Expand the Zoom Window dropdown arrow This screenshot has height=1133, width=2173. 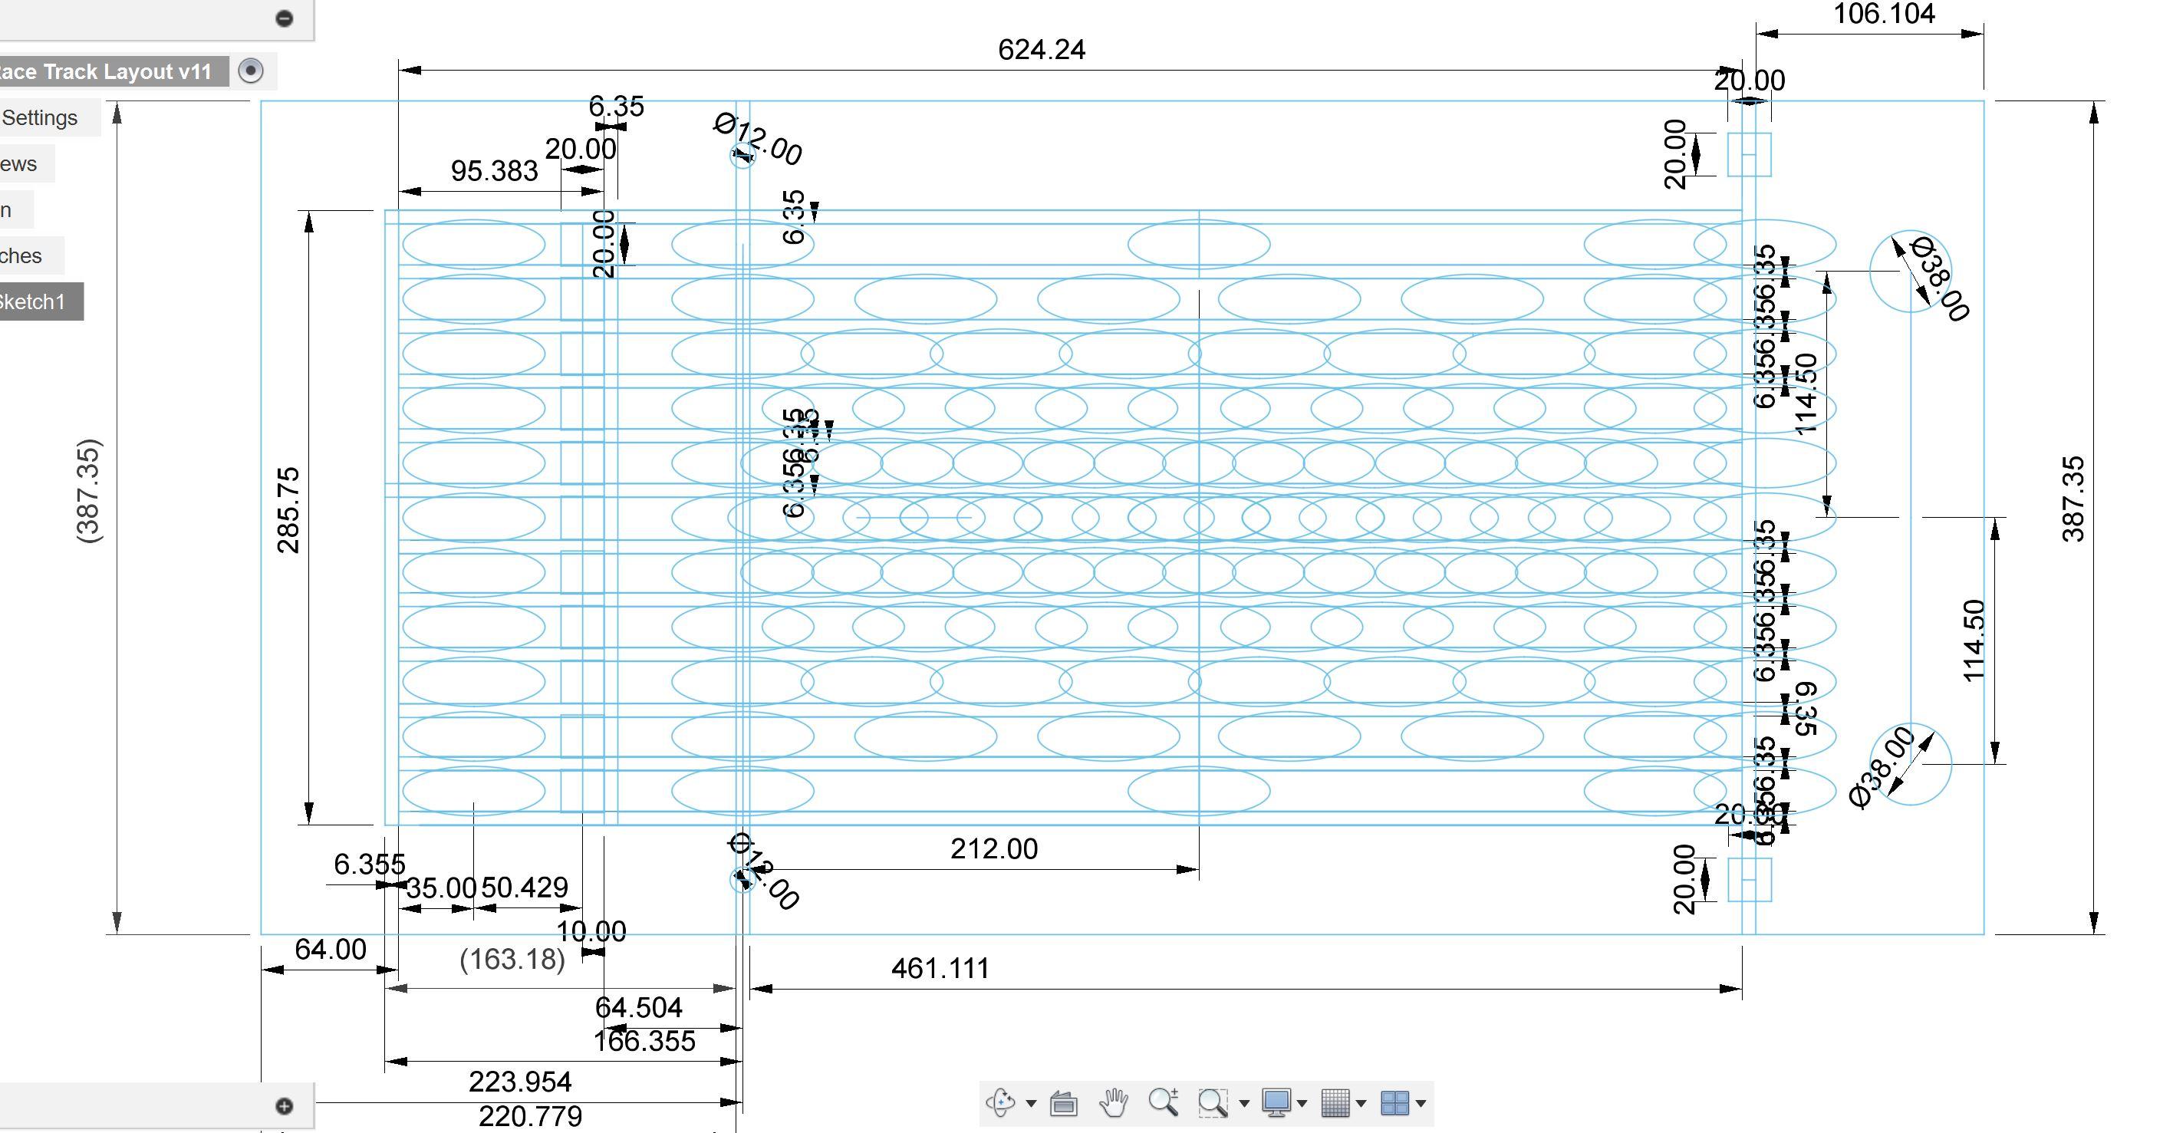(1243, 1104)
